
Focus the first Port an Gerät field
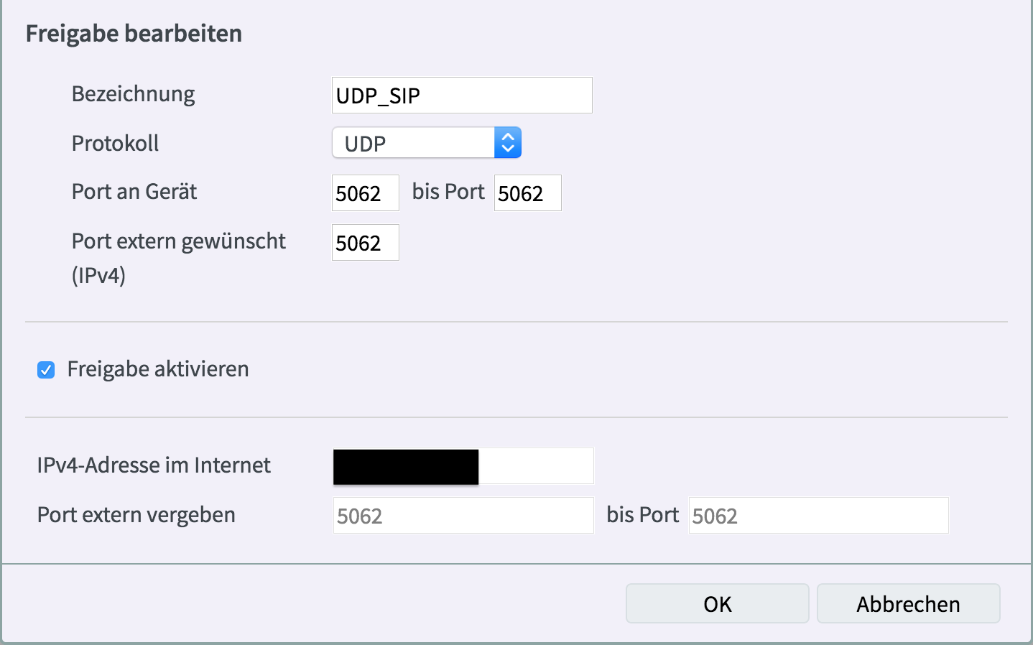(x=365, y=193)
